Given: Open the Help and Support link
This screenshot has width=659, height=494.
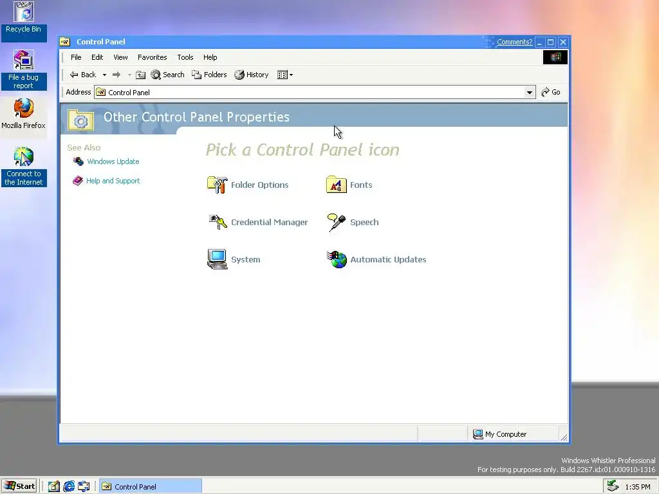Looking at the screenshot, I should [x=113, y=181].
